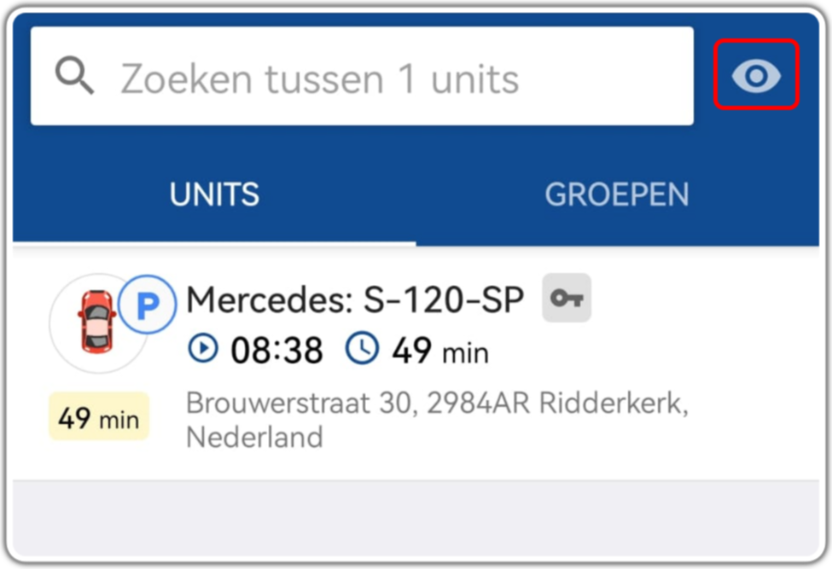This screenshot has height=569, width=832.
Task: Click the 08:38 start time
Action: (276, 350)
